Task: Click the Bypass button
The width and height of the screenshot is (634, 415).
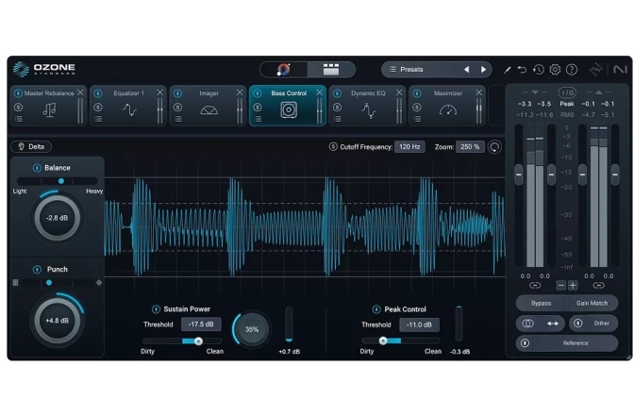Action: (x=541, y=303)
